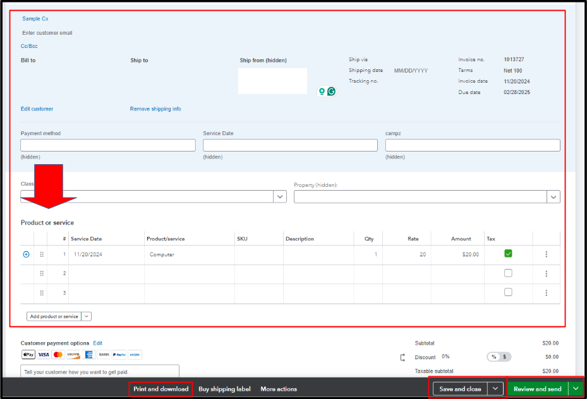
Task: Enable Tax on row 2
Action: (x=509, y=273)
